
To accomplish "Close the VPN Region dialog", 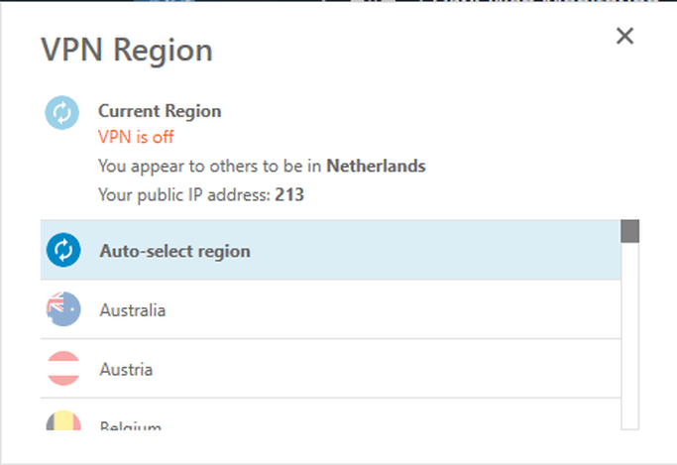I will pyautogui.click(x=624, y=37).
